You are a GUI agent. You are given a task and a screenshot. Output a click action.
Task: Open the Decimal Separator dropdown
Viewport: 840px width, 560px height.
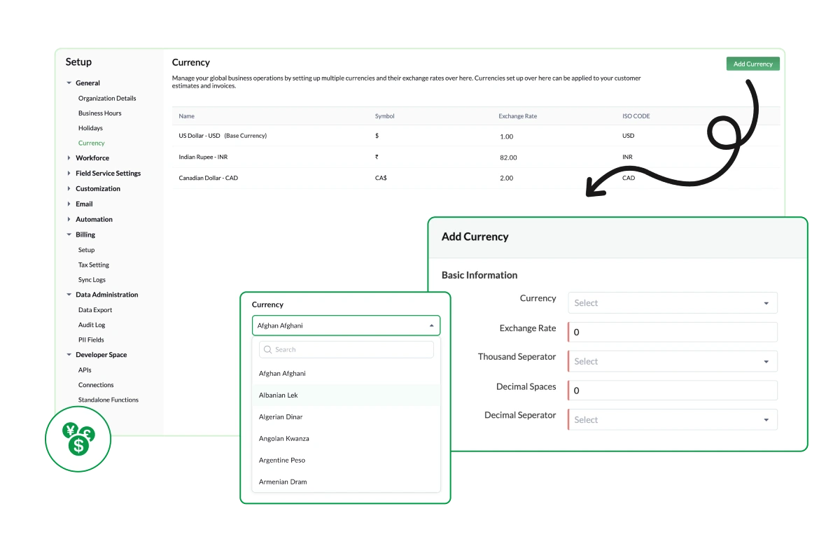[x=672, y=420]
